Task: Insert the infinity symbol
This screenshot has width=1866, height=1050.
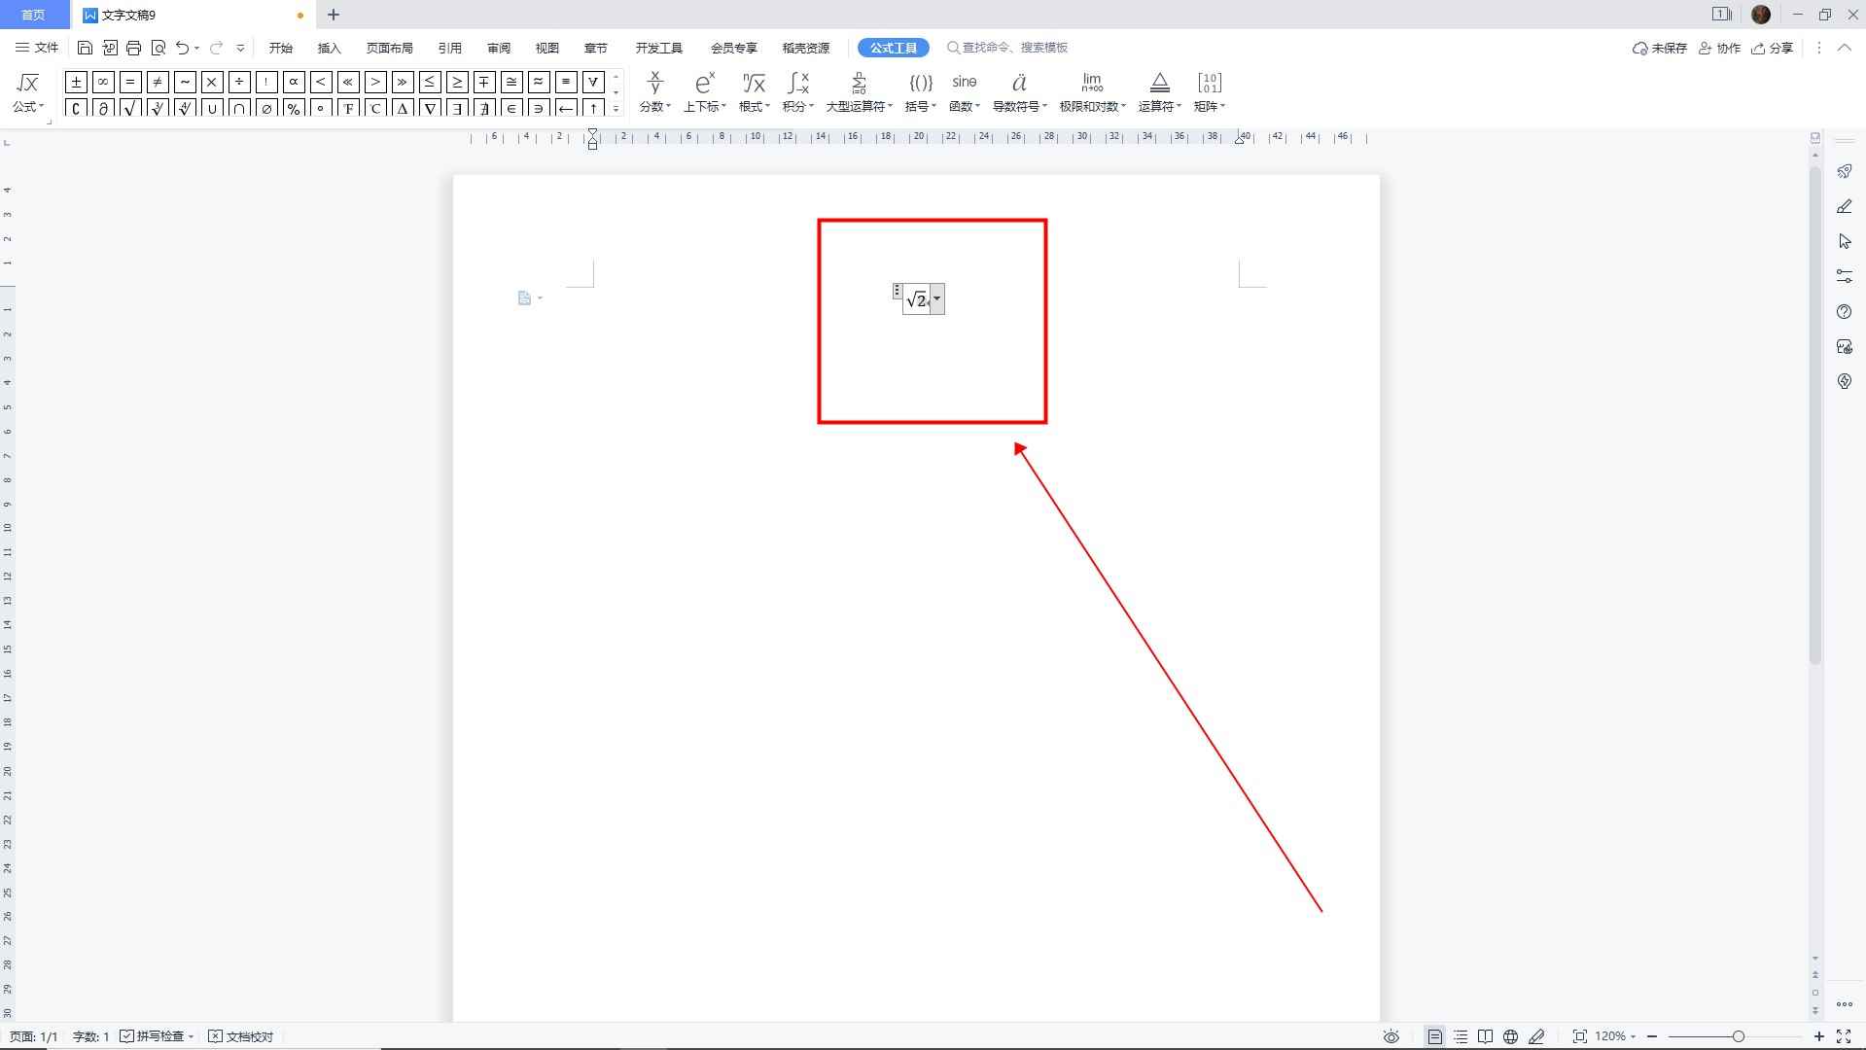Action: pyautogui.click(x=103, y=82)
